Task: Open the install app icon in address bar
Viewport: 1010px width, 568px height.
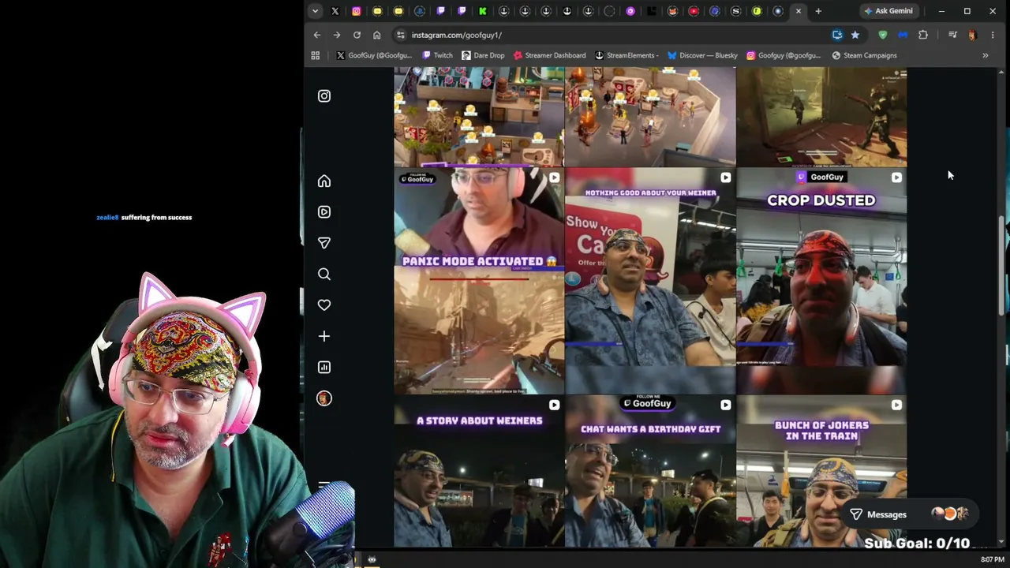Action: coord(837,35)
